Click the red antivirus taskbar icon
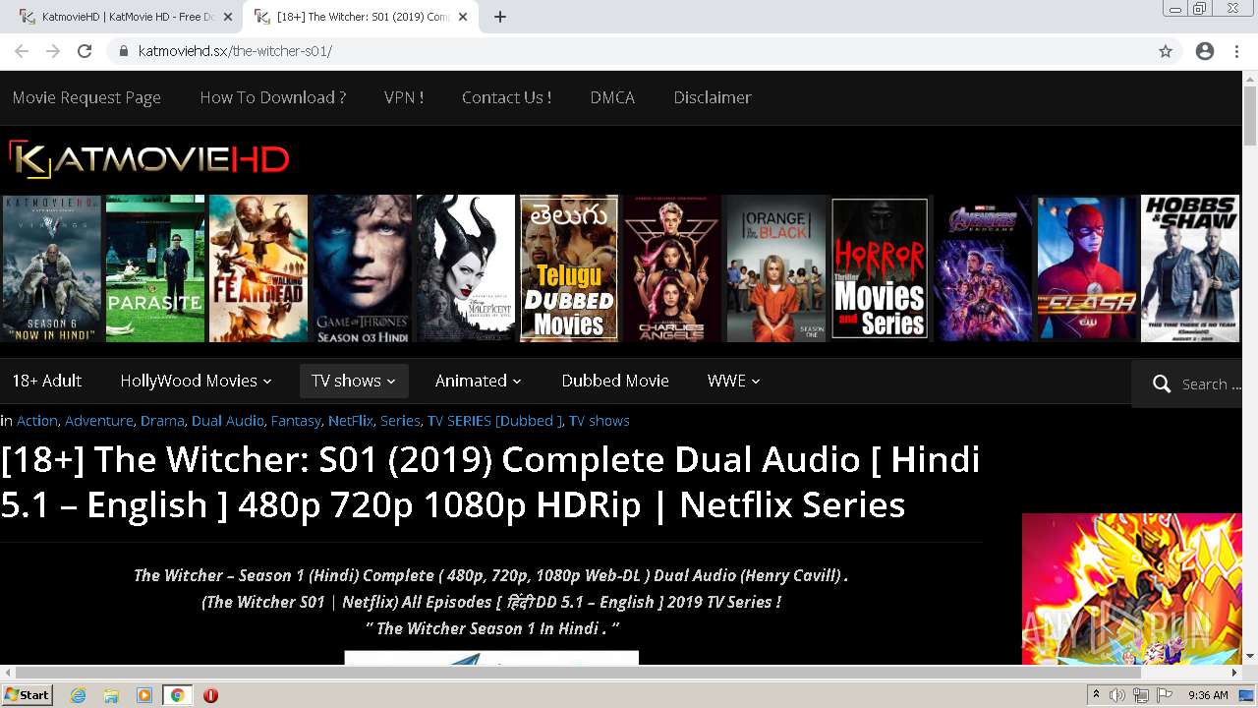Viewport: 1258px width, 708px height. coord(210,695)
